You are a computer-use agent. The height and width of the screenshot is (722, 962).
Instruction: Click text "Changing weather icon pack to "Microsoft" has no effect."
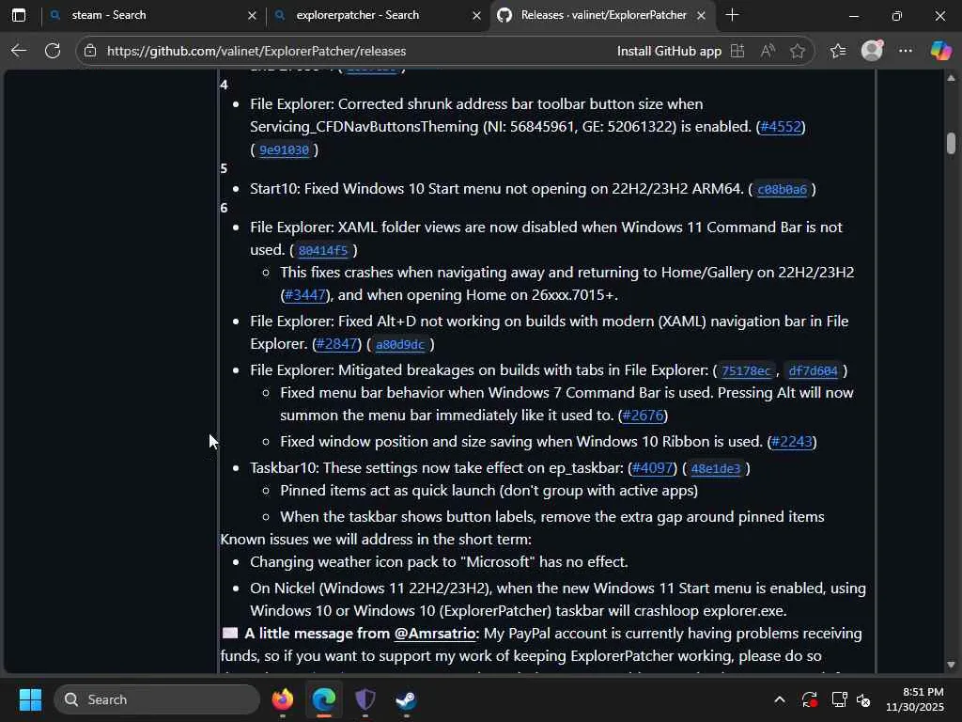[439, 562]
